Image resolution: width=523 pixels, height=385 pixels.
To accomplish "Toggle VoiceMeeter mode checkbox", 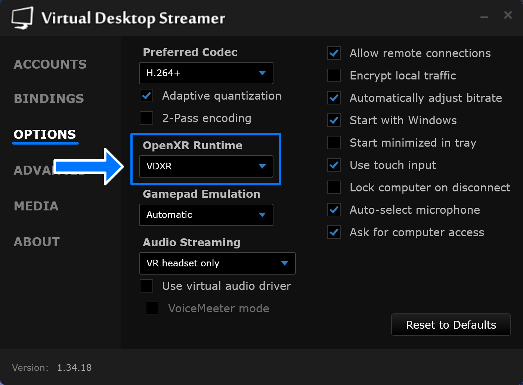I will click(x=152, y=309).
